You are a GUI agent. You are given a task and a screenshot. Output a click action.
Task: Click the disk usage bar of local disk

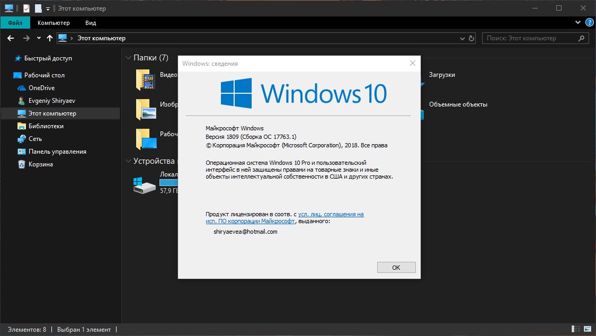(169, 182)
